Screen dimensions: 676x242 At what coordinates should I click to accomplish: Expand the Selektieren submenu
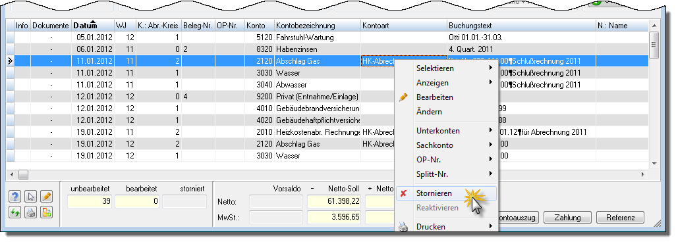pyautogui.click(x=446, y=68)
